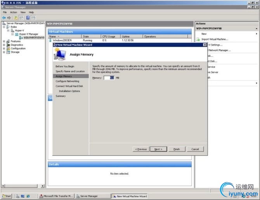The image size is (260, 200).
Task: Go to Specify Name and Location step
Action: [x=70, y=71]
